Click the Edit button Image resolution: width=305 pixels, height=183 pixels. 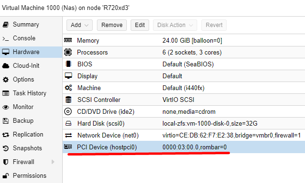click(140, 25)
